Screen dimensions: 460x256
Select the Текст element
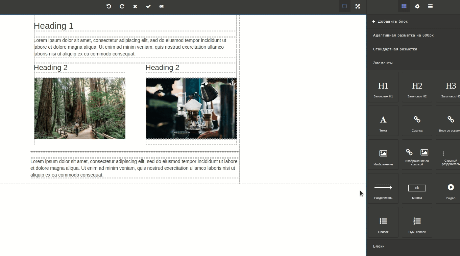[383, 121]
